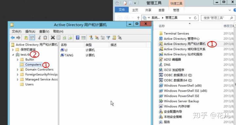Image resolution: width=236 pixels, height=125 pixels.
Task: Click the create new group toolbar icon
Action: tap(97, 38)
